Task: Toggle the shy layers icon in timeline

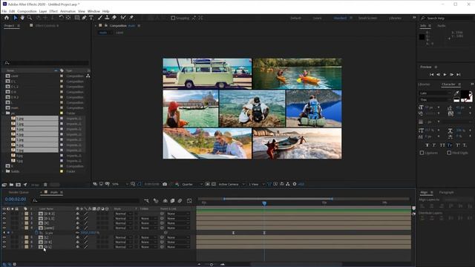Action: [165, 201]
